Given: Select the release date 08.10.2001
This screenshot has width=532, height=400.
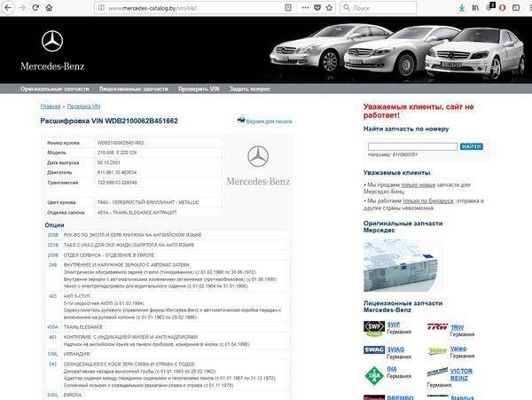Looking at the screenshot, I should tap(109, 162).
